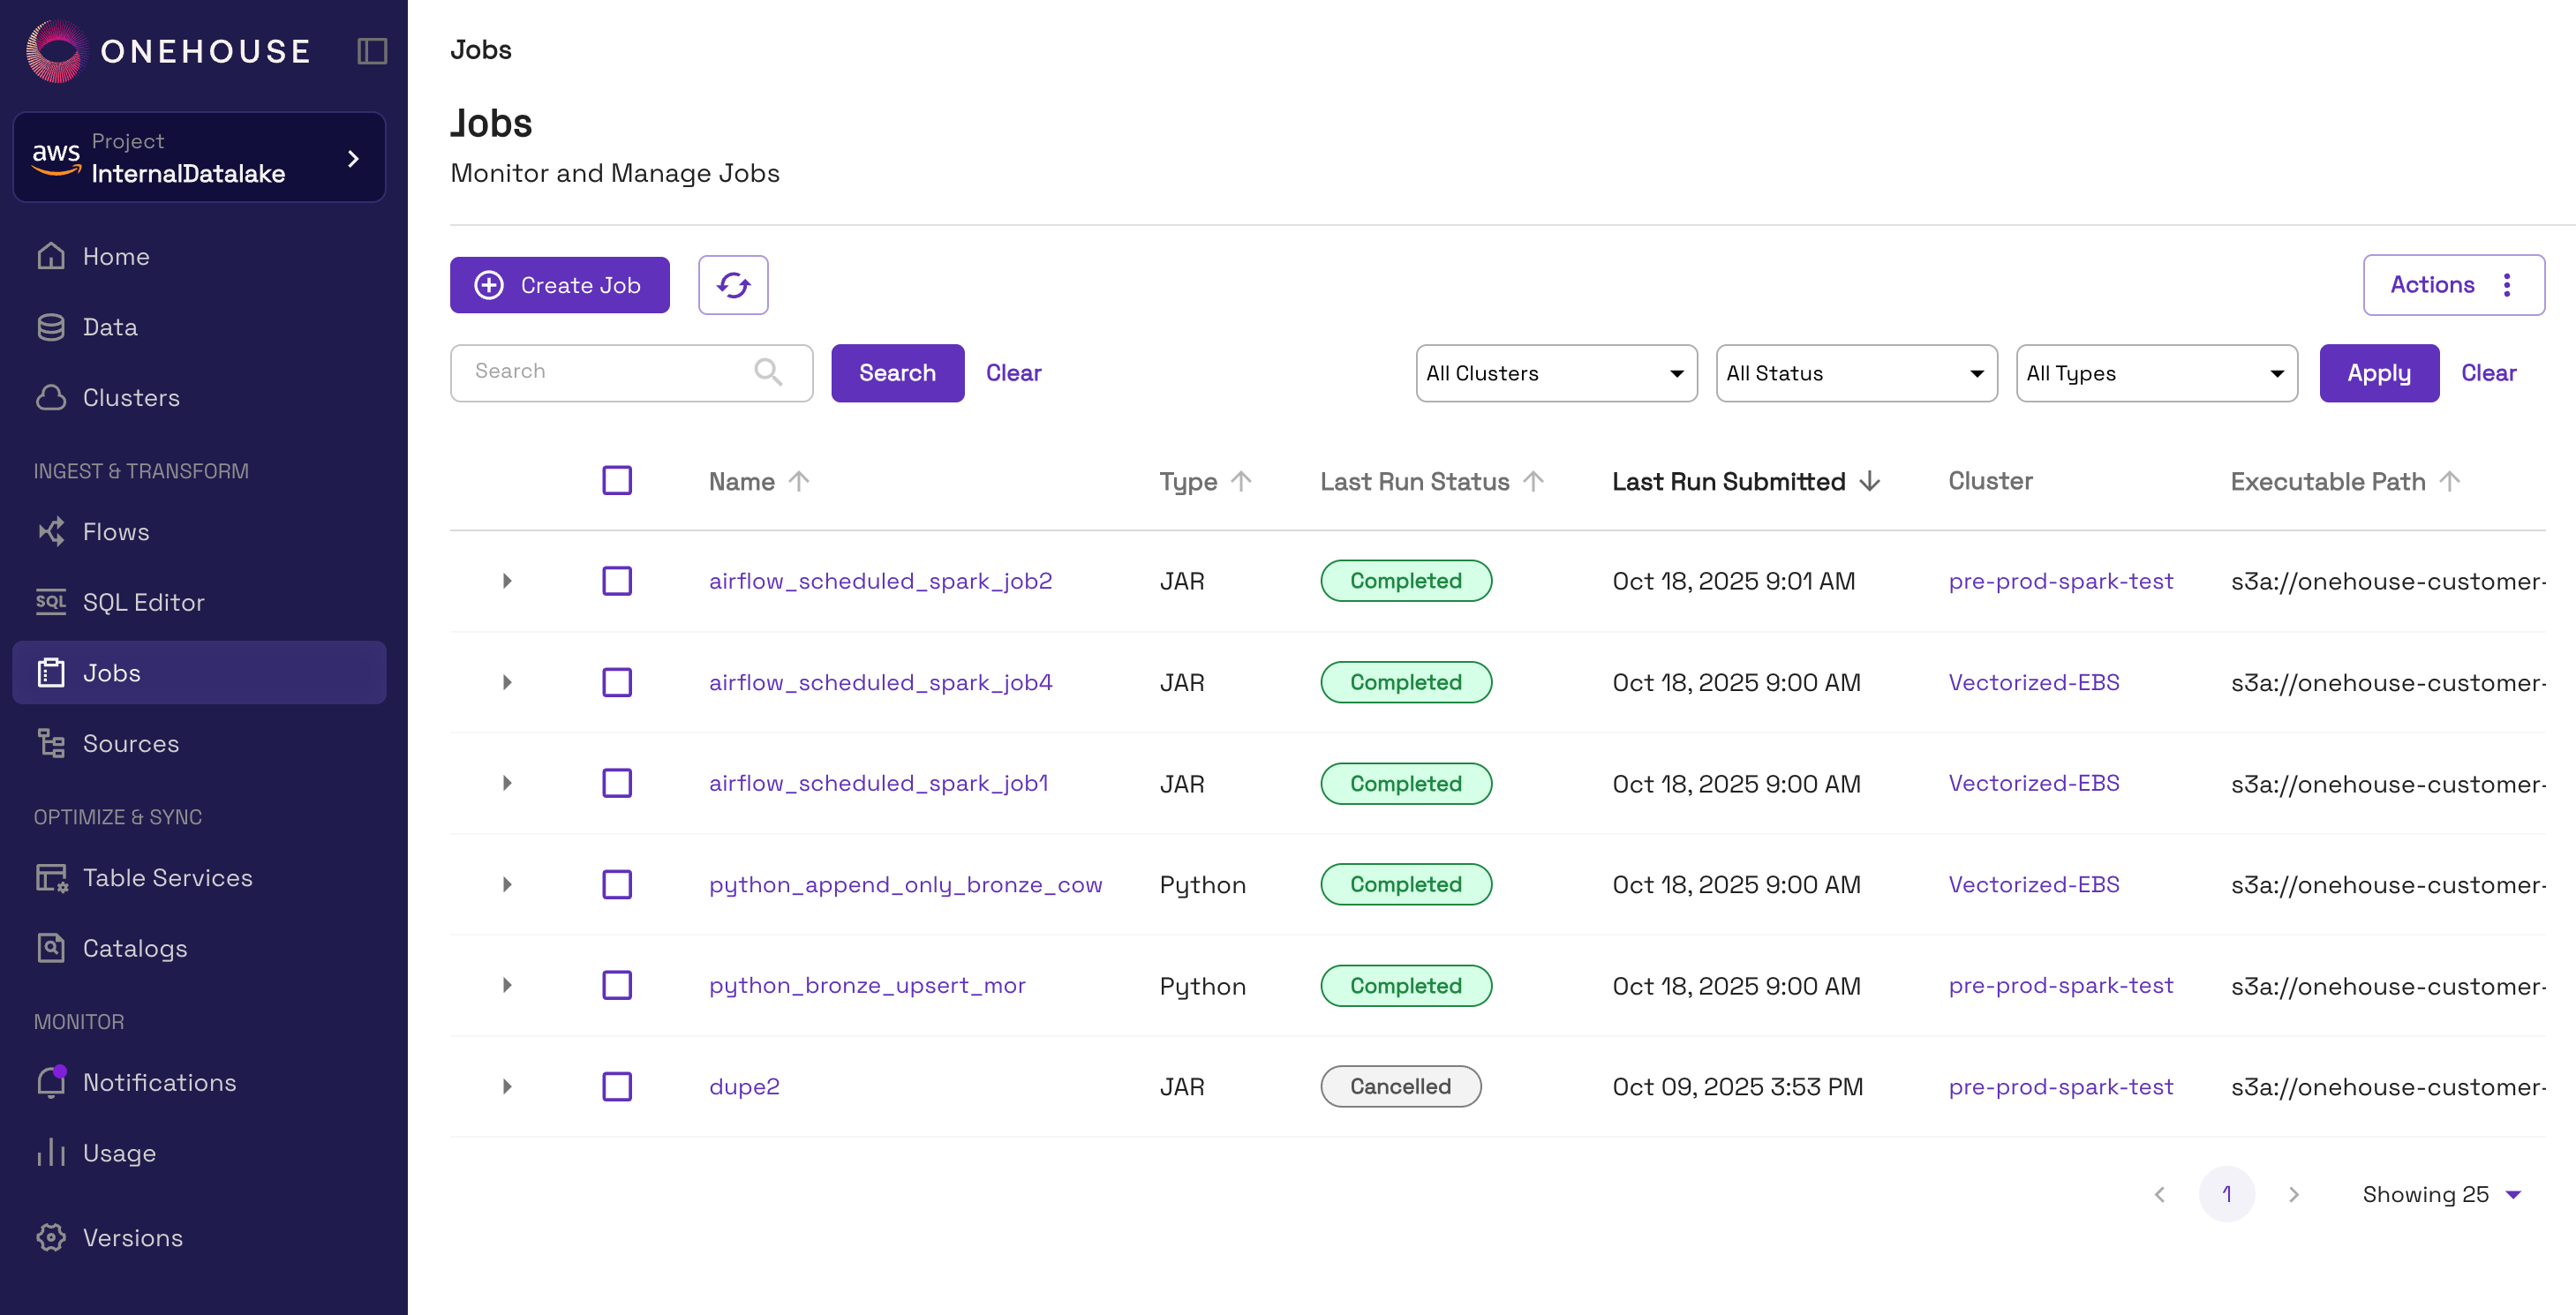Open the All Status filter dropdown
The image size is (2576, 1315).
[1856, 373]
